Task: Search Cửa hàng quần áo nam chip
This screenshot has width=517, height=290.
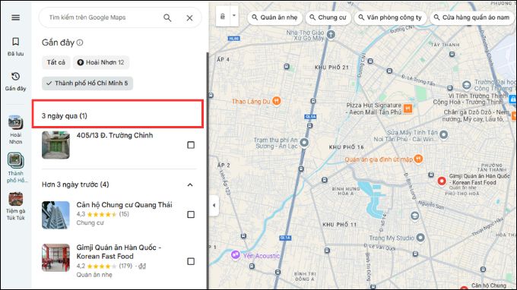Action: [472, 17]
